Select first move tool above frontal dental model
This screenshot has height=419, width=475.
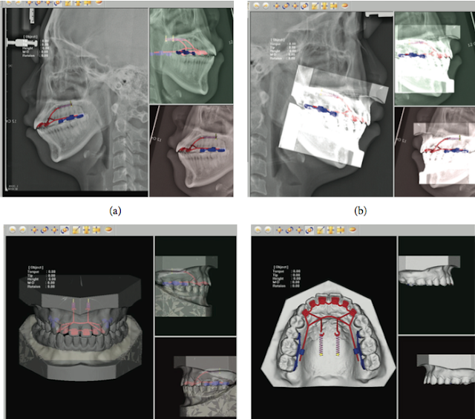[x=35, y=230]
